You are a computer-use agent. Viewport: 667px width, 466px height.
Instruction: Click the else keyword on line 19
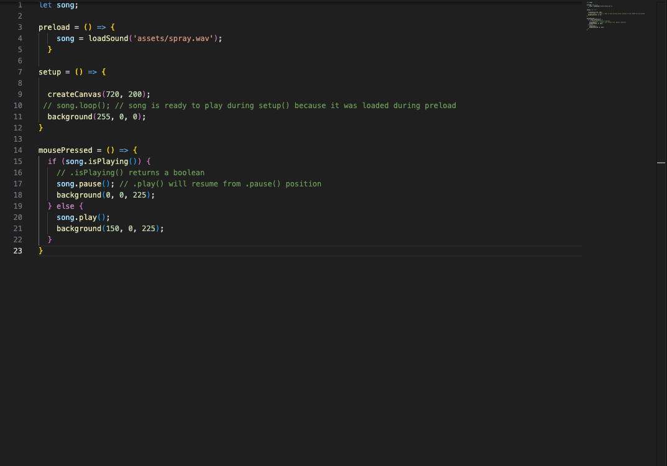(x=65, y=206)
